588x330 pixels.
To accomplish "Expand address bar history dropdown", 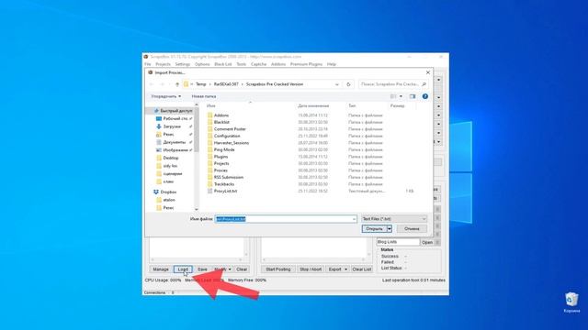I will pyautogui.click(x=337, y=84).
